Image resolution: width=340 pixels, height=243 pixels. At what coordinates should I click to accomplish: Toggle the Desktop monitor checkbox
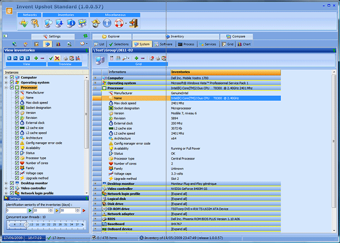pos(12,183)
